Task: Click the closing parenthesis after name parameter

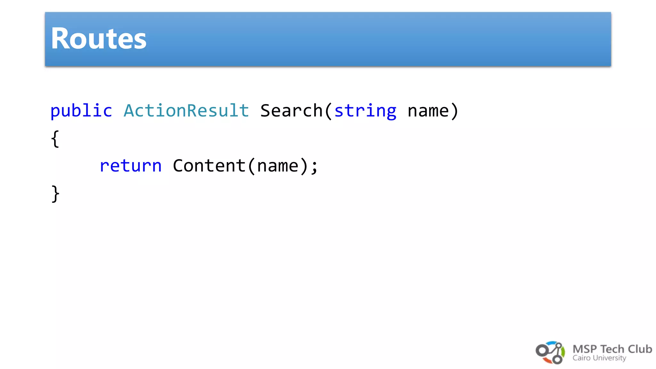Action: point(455,111)
